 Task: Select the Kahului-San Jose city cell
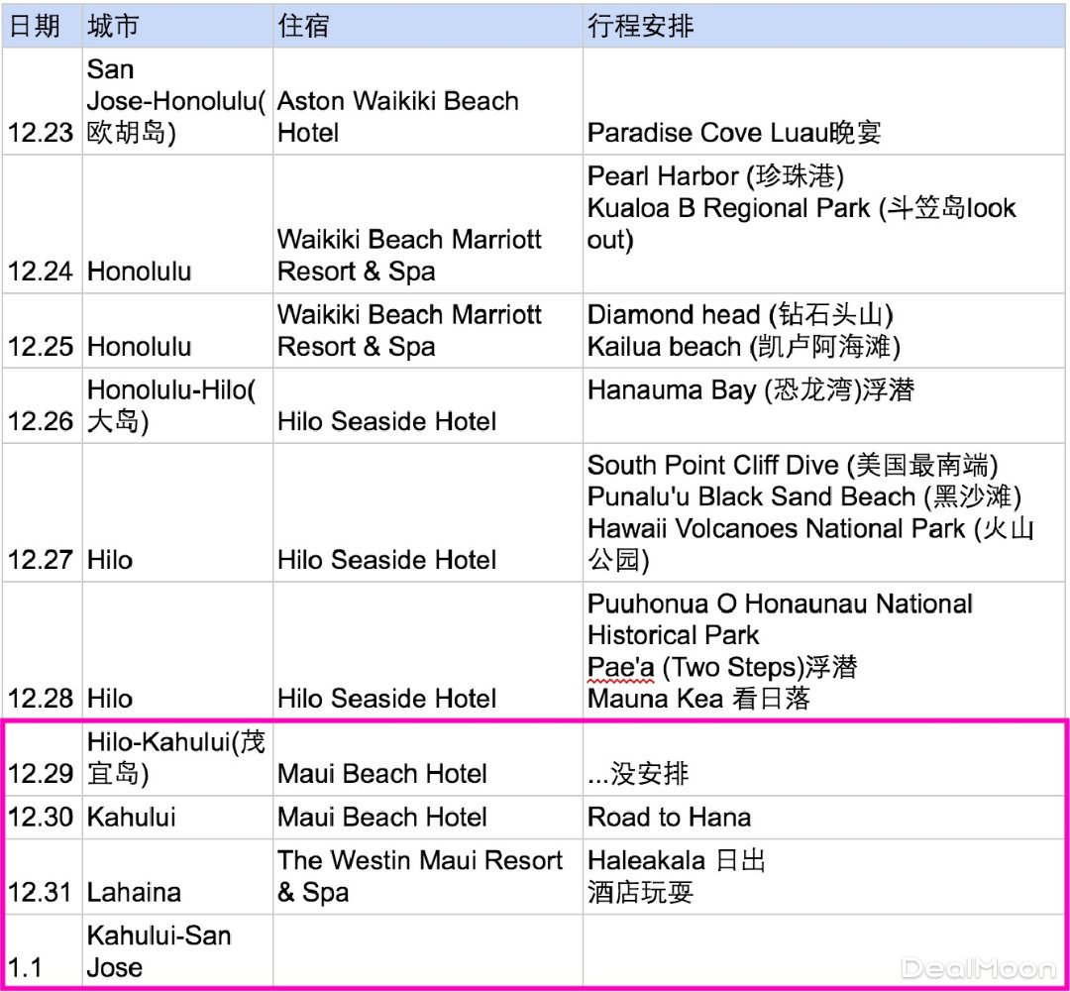(x=176, y=951)
